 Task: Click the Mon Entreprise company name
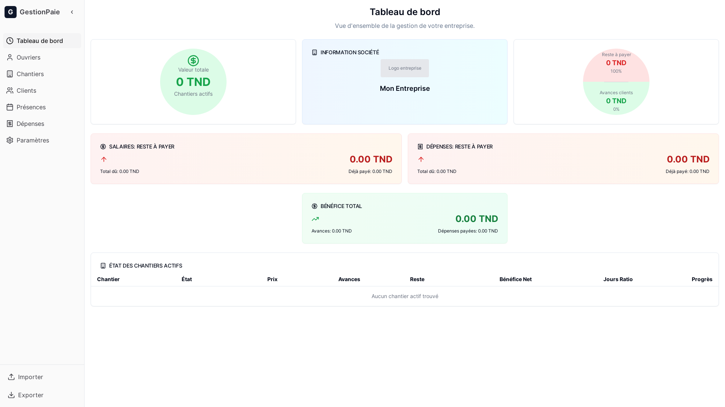(405, 89)
